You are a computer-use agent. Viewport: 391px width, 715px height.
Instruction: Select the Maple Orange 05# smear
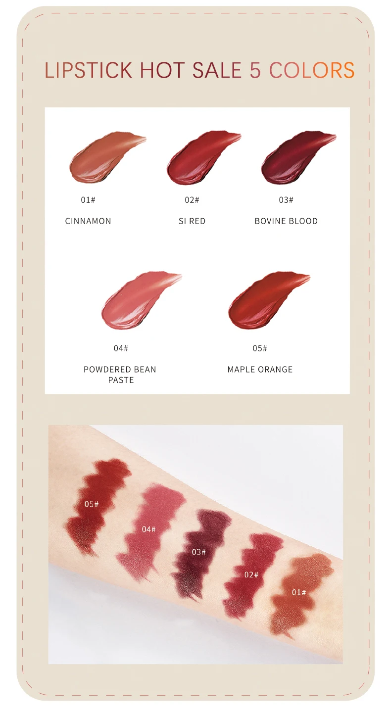269,299
